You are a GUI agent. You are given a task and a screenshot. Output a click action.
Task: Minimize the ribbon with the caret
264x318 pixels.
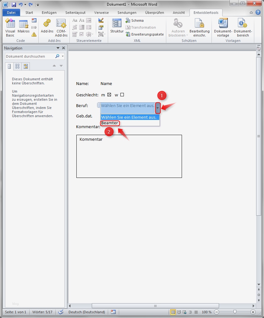coord(251,13)
